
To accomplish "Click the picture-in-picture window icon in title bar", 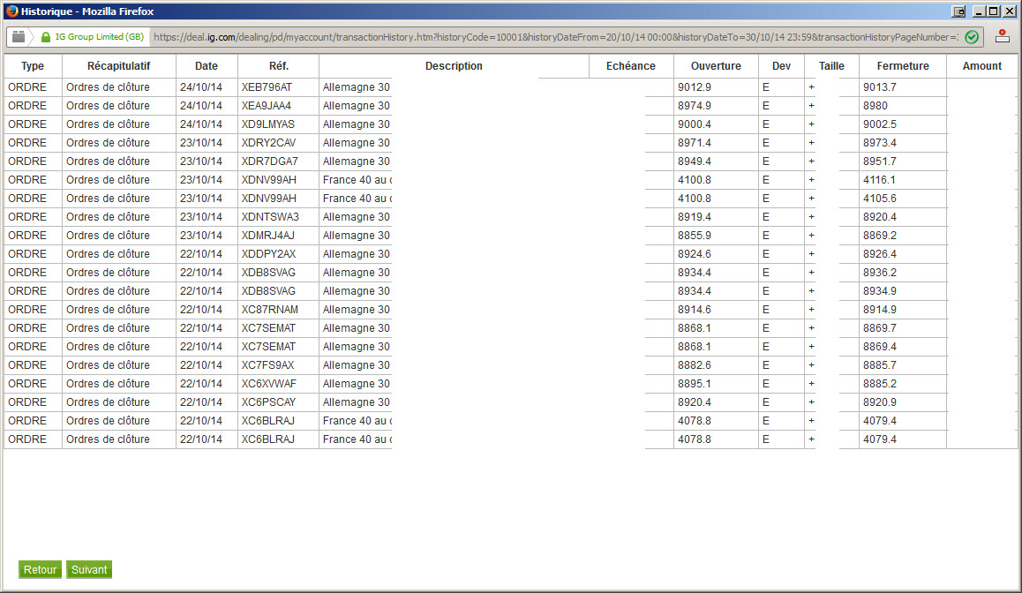I will tap(958, 11).
